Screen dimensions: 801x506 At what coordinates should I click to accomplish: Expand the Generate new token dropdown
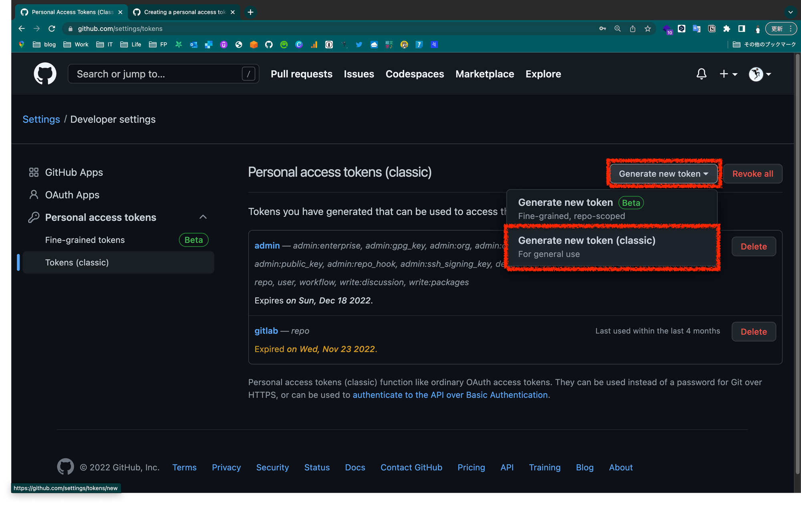(663, 174)
